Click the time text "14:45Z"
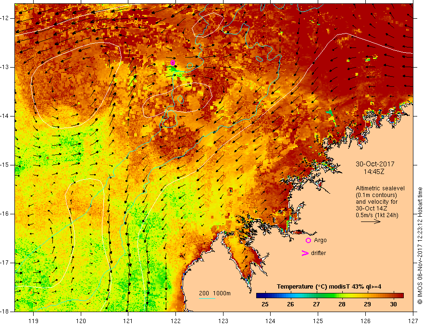 click(x=373, y=171)
